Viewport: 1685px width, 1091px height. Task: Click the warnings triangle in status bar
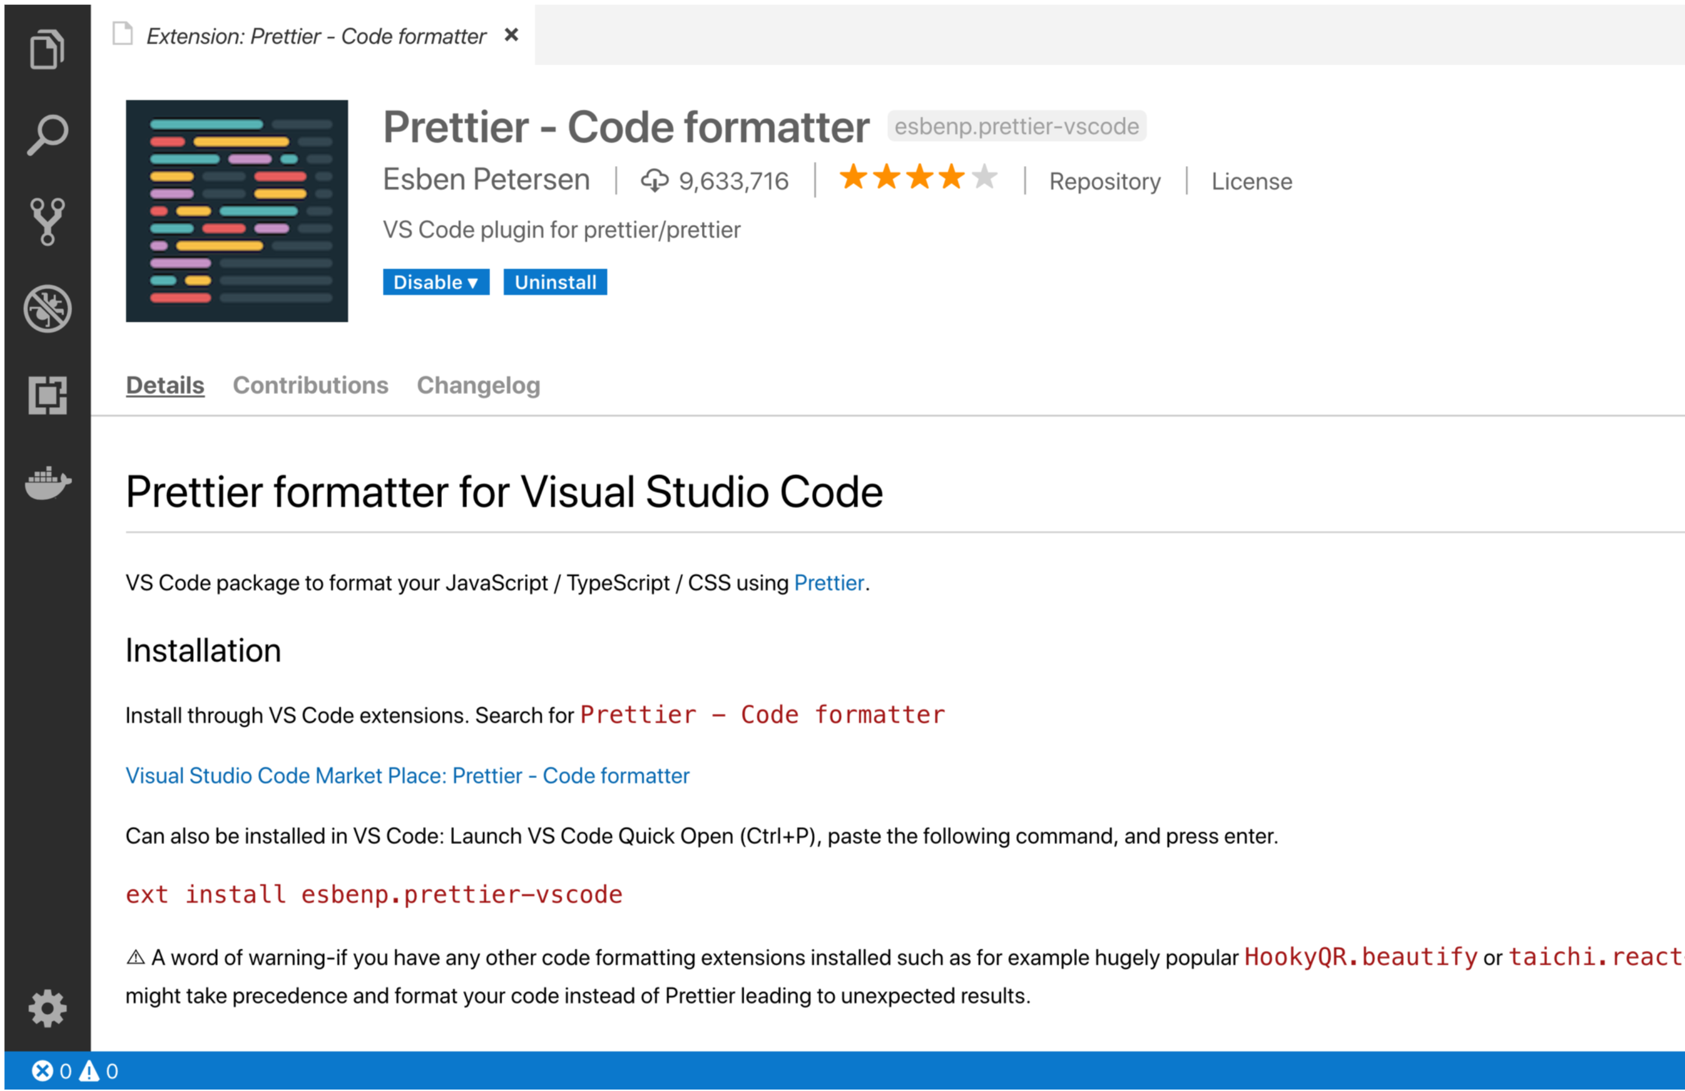coord(89,1071)
